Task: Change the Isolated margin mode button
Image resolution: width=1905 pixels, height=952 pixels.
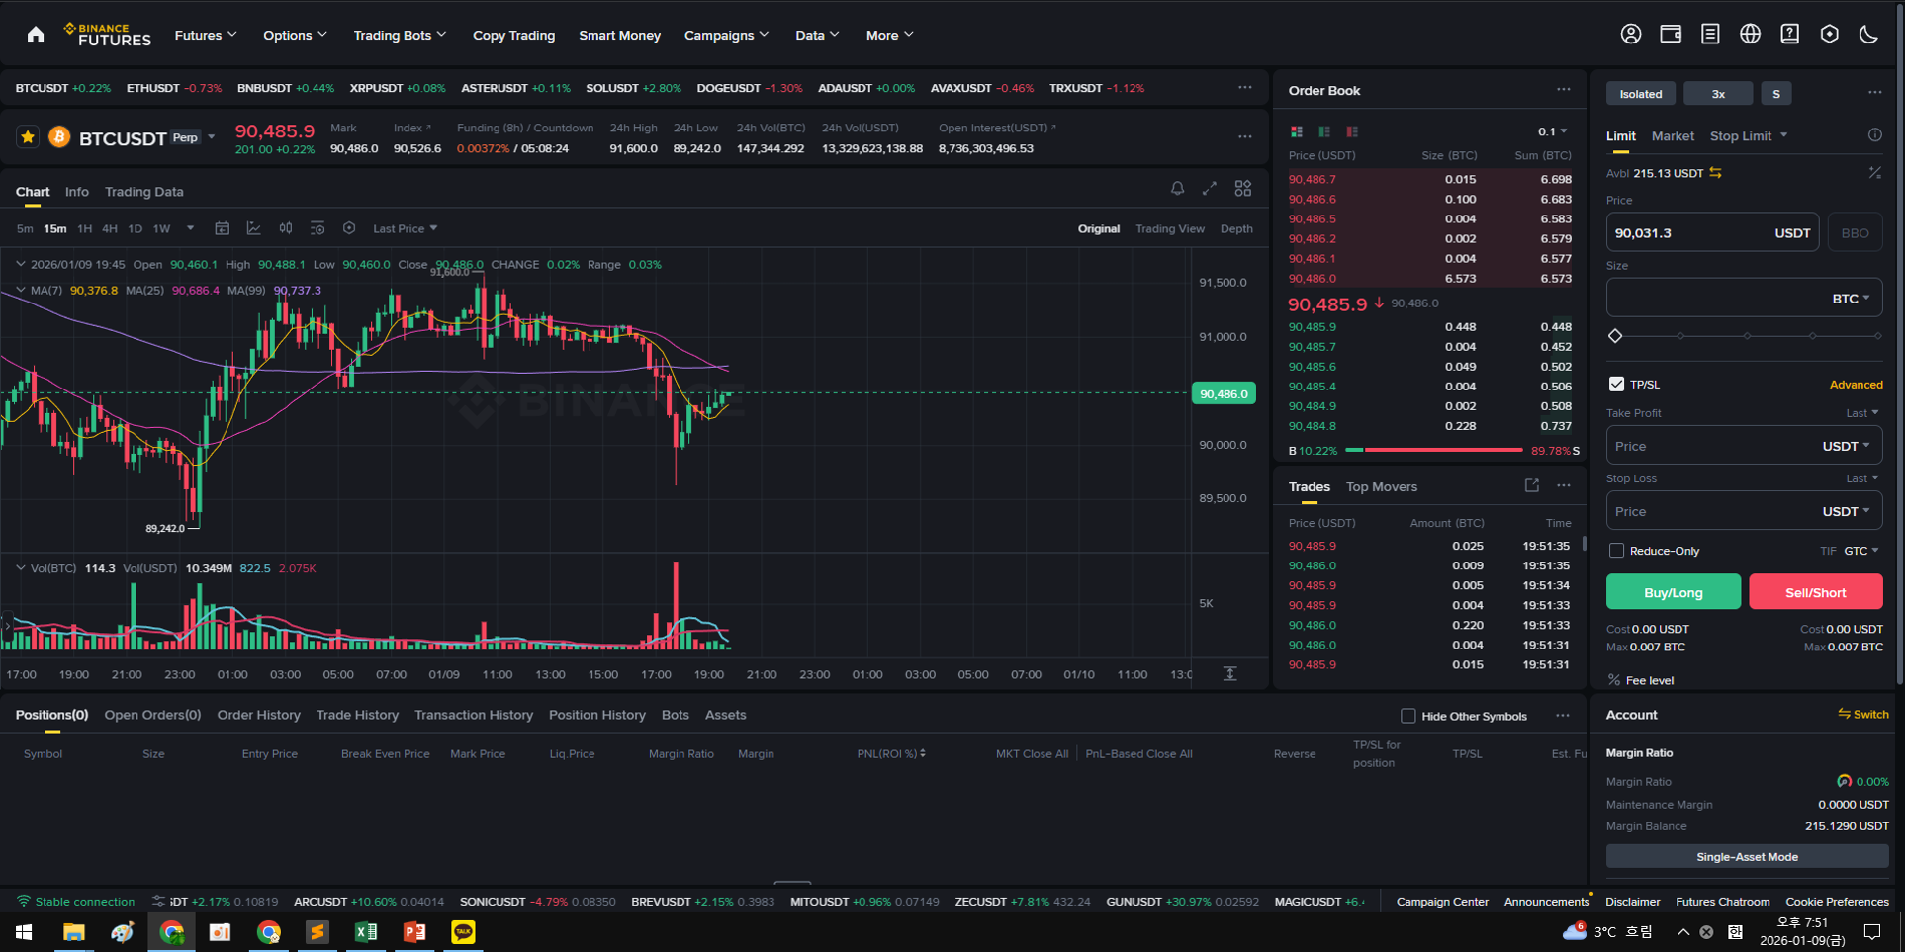Action: click(x=1640, y=94)
